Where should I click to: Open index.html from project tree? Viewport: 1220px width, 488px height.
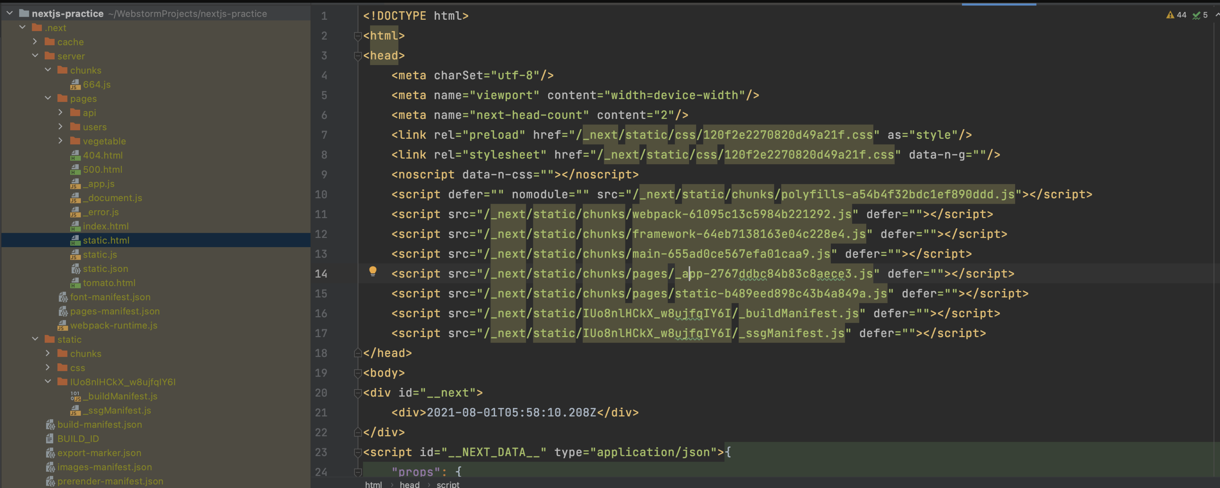tap(105, 227)
